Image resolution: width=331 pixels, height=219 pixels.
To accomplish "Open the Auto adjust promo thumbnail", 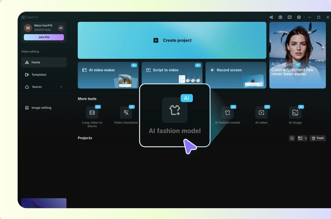I will pos(297,55).
